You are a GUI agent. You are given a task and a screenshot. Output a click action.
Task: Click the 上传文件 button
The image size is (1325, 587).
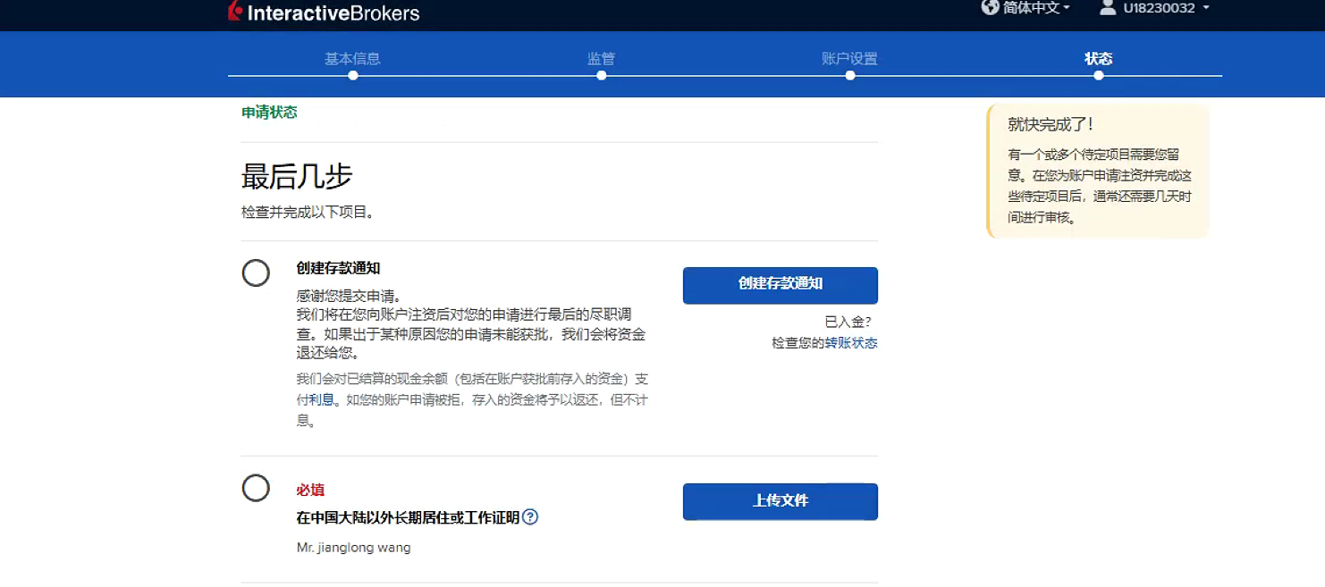(780, 501)
